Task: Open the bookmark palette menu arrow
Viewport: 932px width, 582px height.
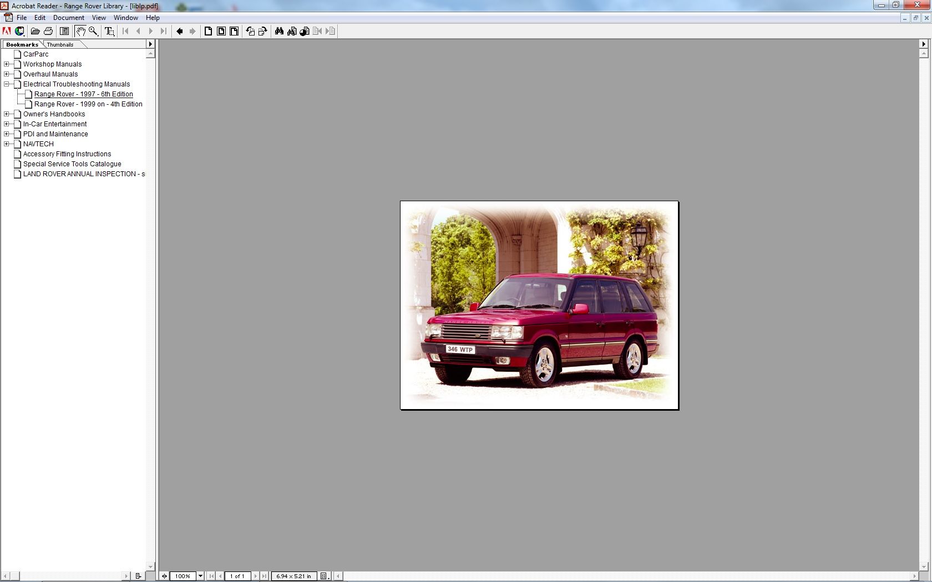Action: (x=150, y=44)
